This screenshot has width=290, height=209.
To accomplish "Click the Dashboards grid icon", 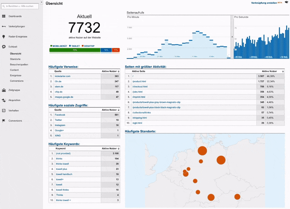I will pyautogui.click(x=4, y=16).
